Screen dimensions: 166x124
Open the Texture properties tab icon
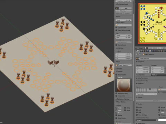coord(162,51)
